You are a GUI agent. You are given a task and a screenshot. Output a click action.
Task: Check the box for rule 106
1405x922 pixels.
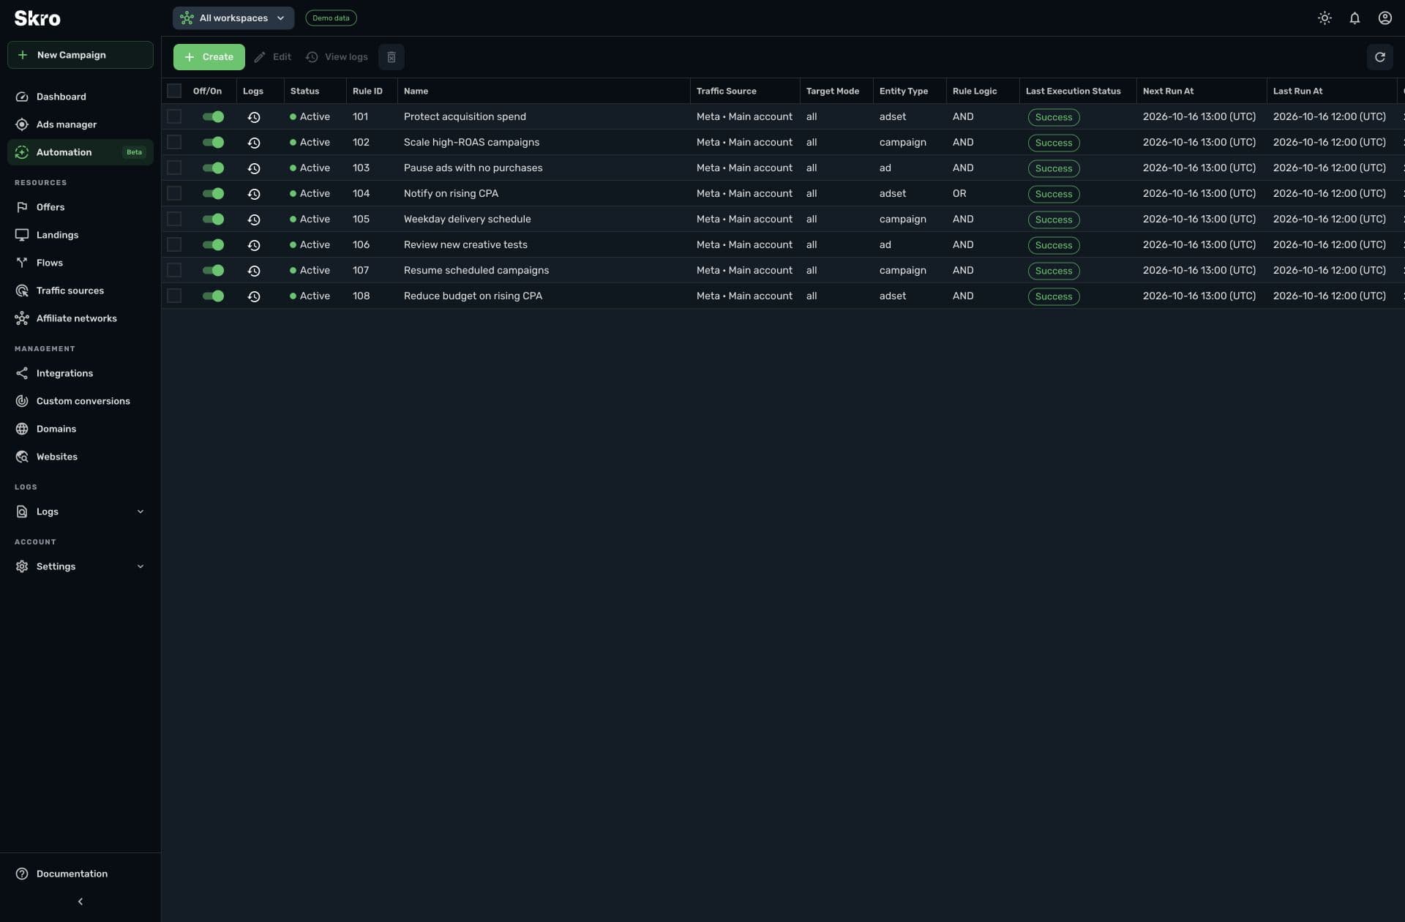click(174, 244)
